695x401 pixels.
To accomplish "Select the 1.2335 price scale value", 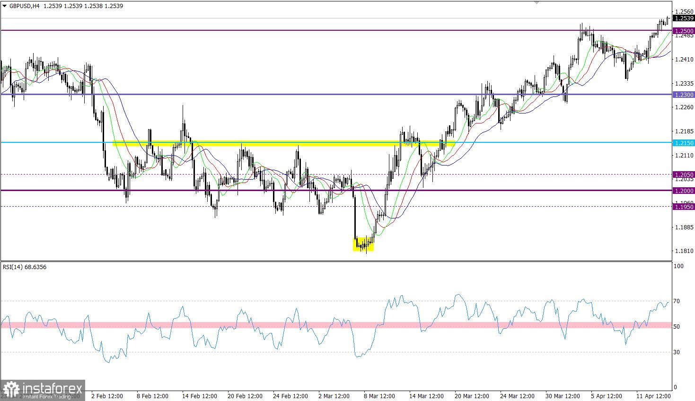I will [684, 84].
